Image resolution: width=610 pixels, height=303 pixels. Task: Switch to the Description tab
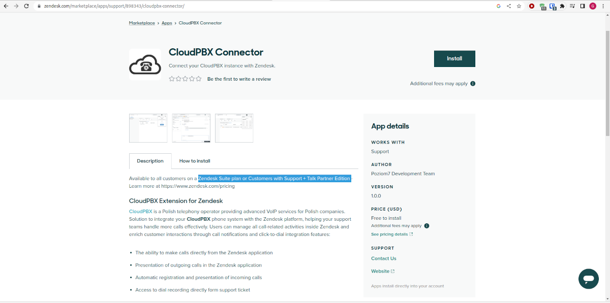click(x=150, y=161)
